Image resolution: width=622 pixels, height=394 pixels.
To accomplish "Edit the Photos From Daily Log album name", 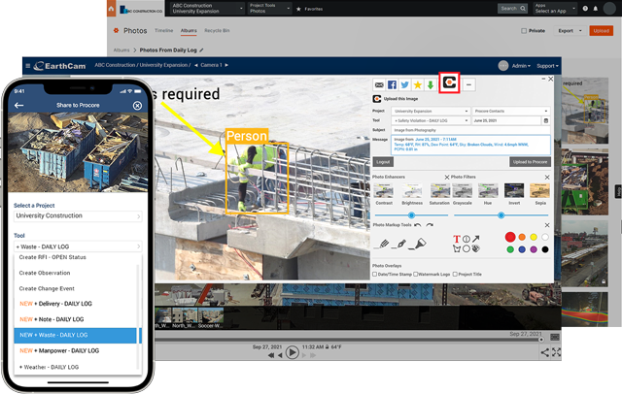I will 201,50.
